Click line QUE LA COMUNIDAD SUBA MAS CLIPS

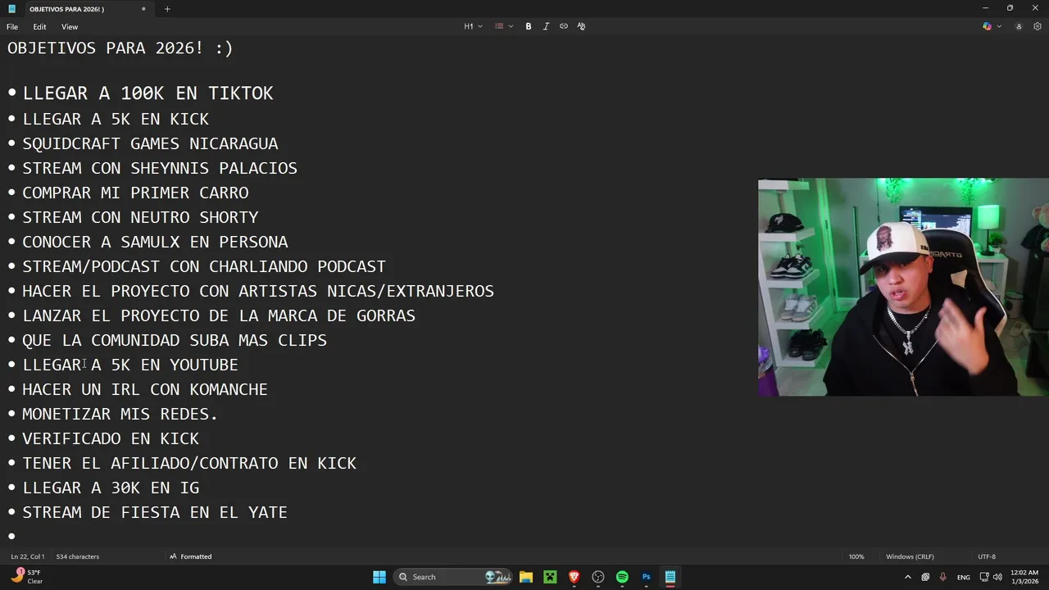(x=175, y=340)
